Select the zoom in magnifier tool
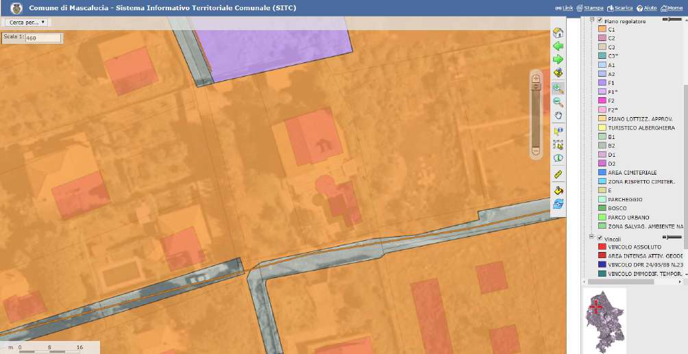The width and height of the screenshot is (688, 354). (558, 88)
